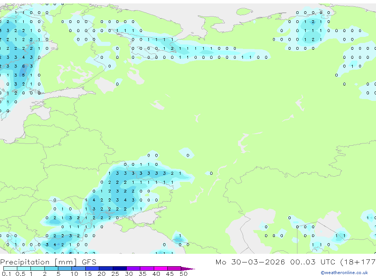Click the purple arrow tip above 50 mm
The image size is (376, 276).
tap(188, 269)
